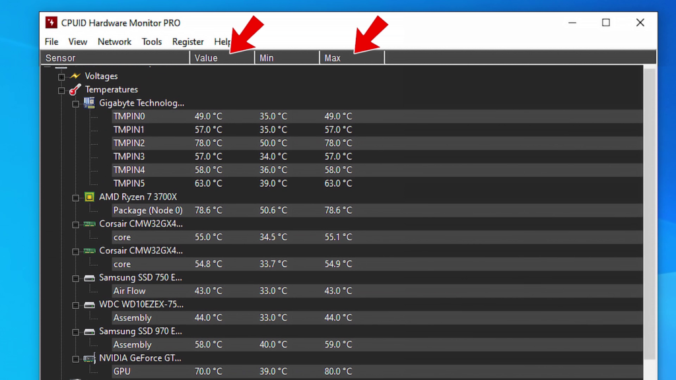This screenshot has height=380, width=676.
Task: Click Package max value 78.6 °C
Action: 339,210
